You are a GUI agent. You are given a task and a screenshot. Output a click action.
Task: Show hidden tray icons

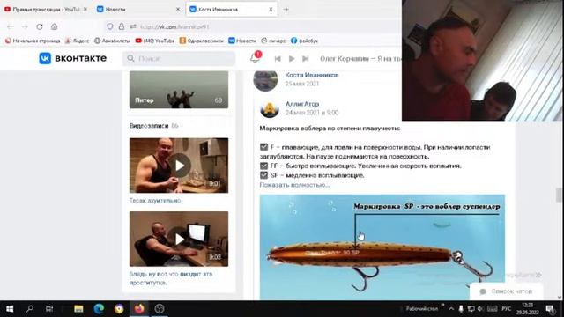click(x=451, y=309)
